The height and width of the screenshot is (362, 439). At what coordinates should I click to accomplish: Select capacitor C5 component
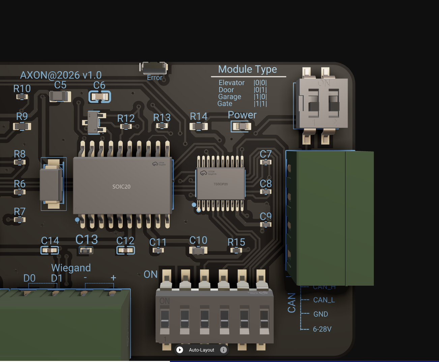[x=60, y=97]
